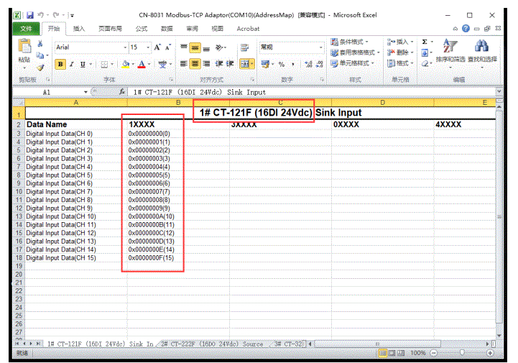
Task: Toggle Merge and Center
Action: [x=245, y=63]
